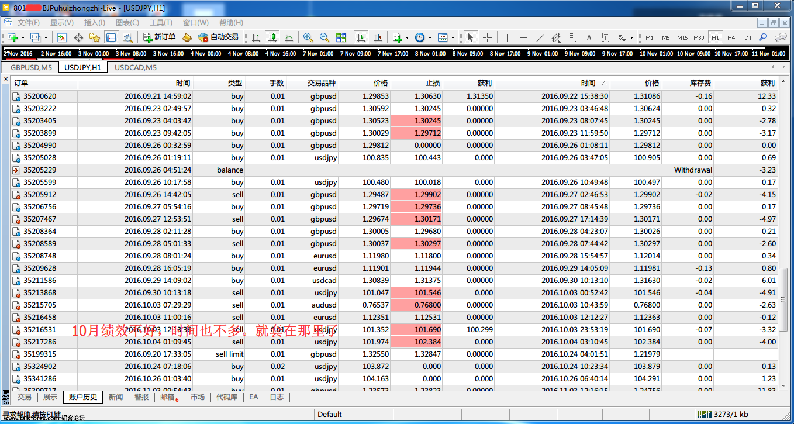Switch chart to bar chart style
Screen dimensions: 794x424
[256, 37]
